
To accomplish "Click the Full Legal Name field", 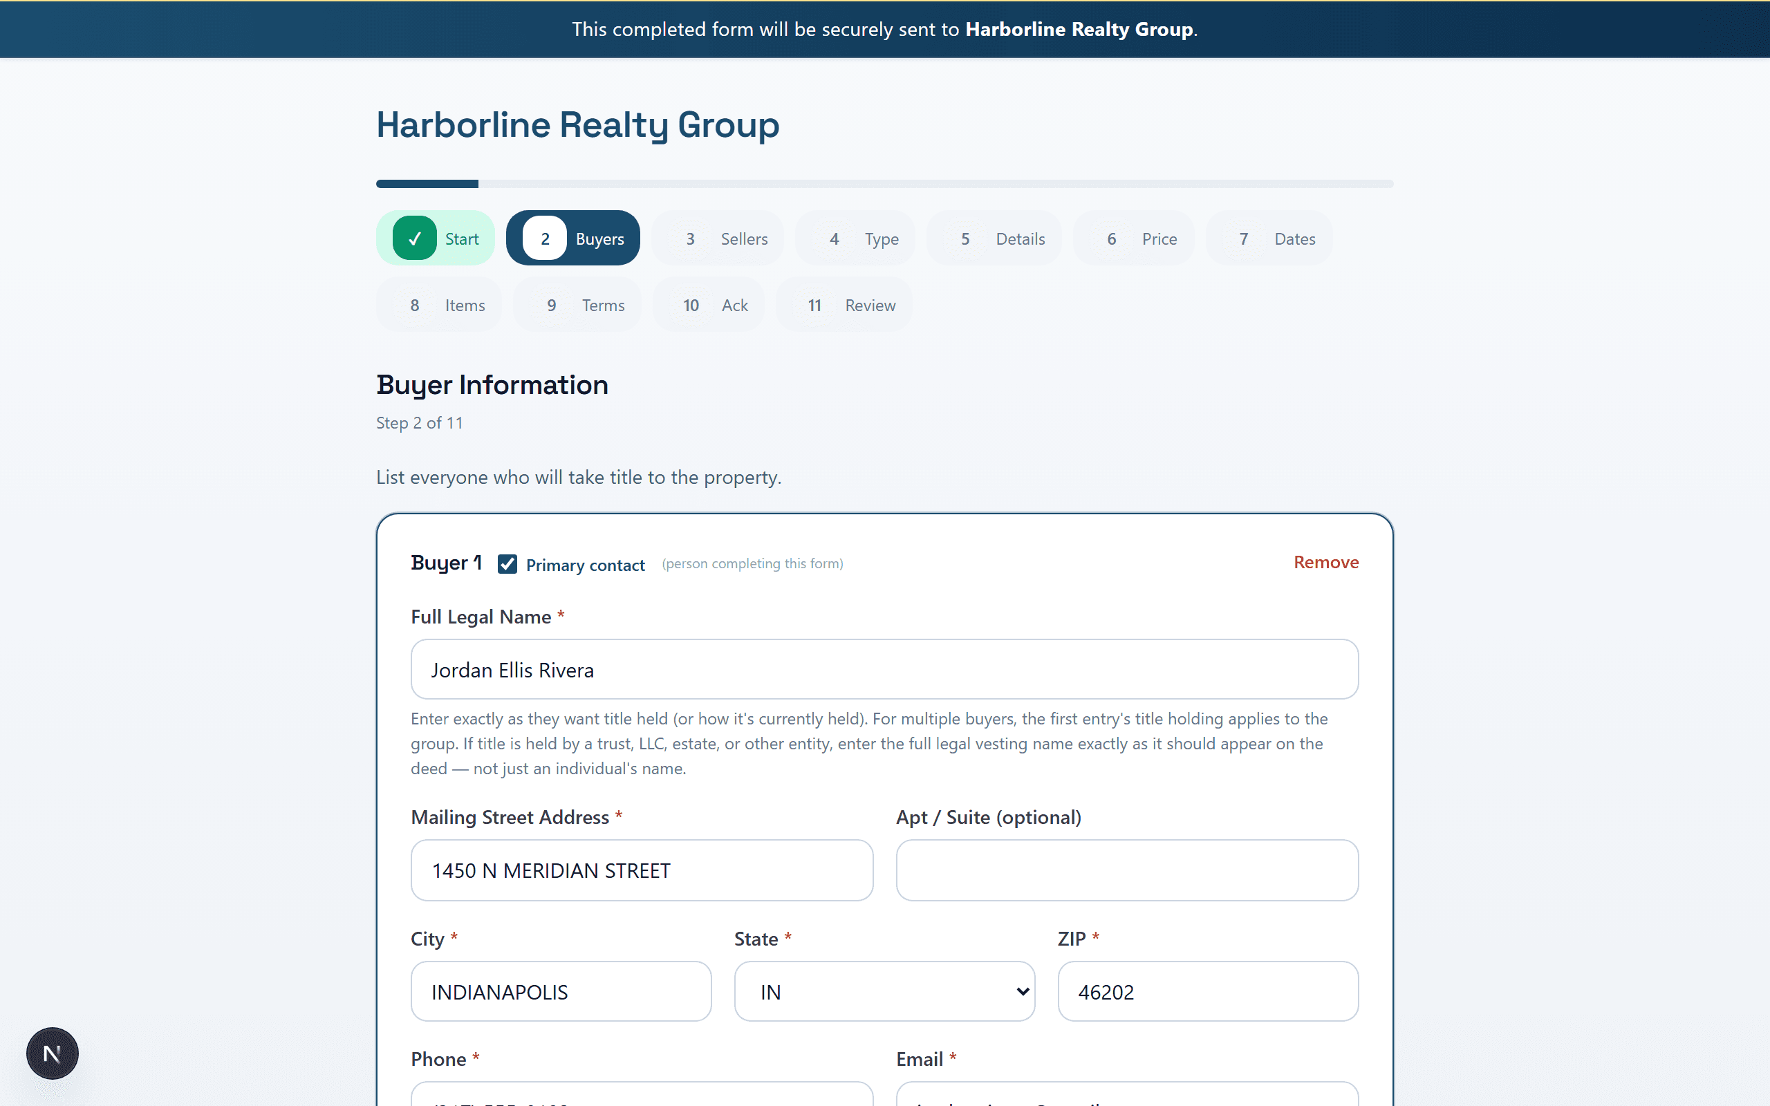I will click(884, 669).
